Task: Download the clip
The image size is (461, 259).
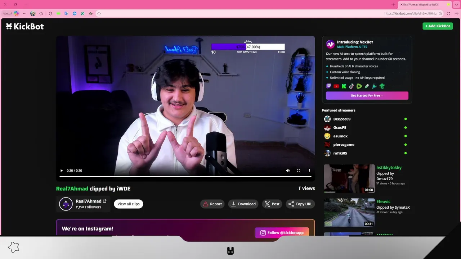Action: pyautogui.click(x=243, y=204)
